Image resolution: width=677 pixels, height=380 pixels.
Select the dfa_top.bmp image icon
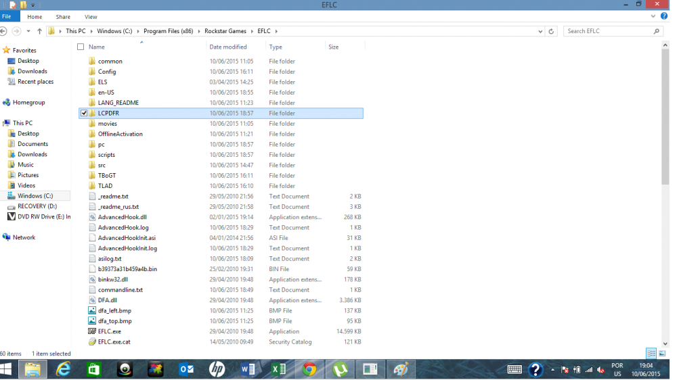pyautogui.click(x=92, y=321)
